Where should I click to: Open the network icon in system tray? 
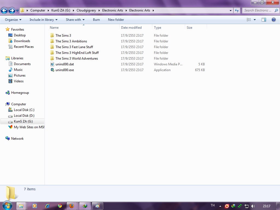coord(246,206)
